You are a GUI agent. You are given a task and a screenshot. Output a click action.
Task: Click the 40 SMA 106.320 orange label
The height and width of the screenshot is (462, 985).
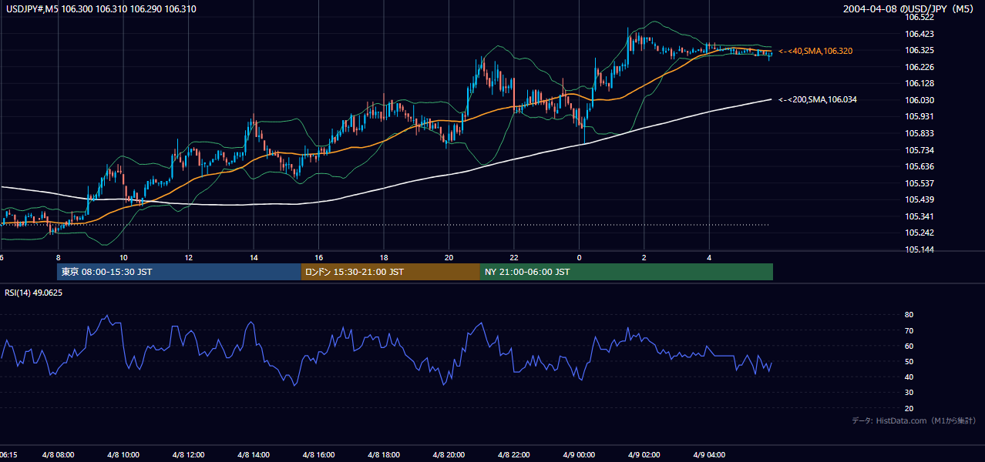tap(815, 51)
